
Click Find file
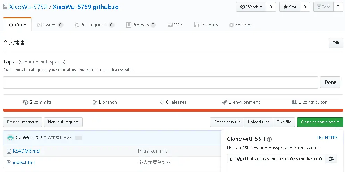[284, 122]
